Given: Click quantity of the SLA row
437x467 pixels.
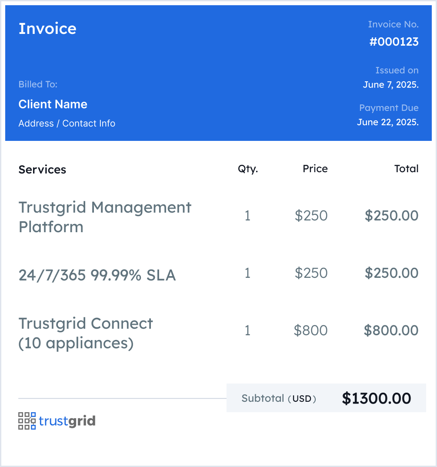Looking at the screenshot, I should pyautogui.click(x=247, y=273).
